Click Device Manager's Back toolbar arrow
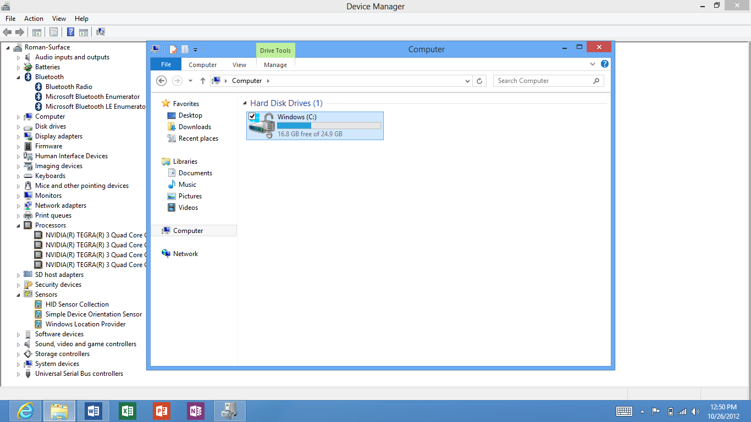 [x=7, y=32]
